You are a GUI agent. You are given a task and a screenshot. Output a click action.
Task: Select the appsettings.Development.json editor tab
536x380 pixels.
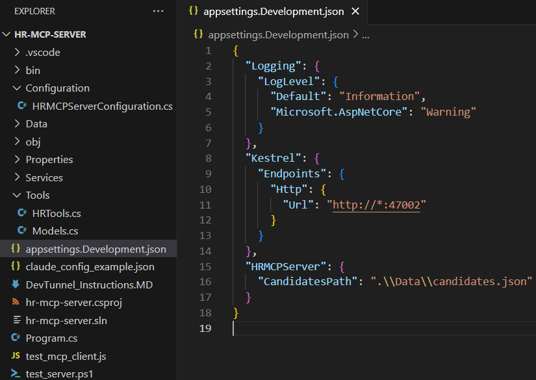(273, 12)
